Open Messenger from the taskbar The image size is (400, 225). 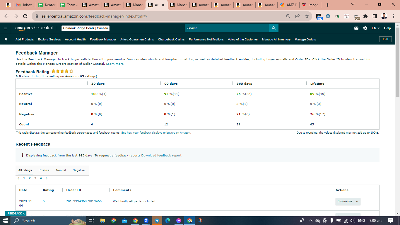[x=178, y=221]
